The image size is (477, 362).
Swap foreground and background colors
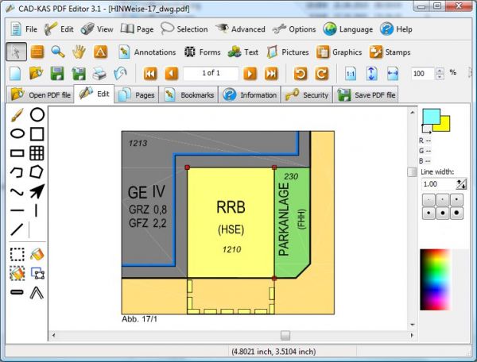point(427,131)
